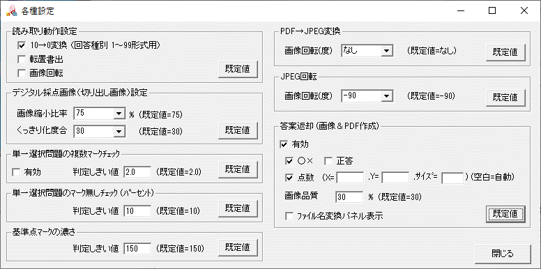Open JPEG回転 画像回転 dropdown showing -90
The width and height of the screenshot is (541, 269).
[386, 96]
